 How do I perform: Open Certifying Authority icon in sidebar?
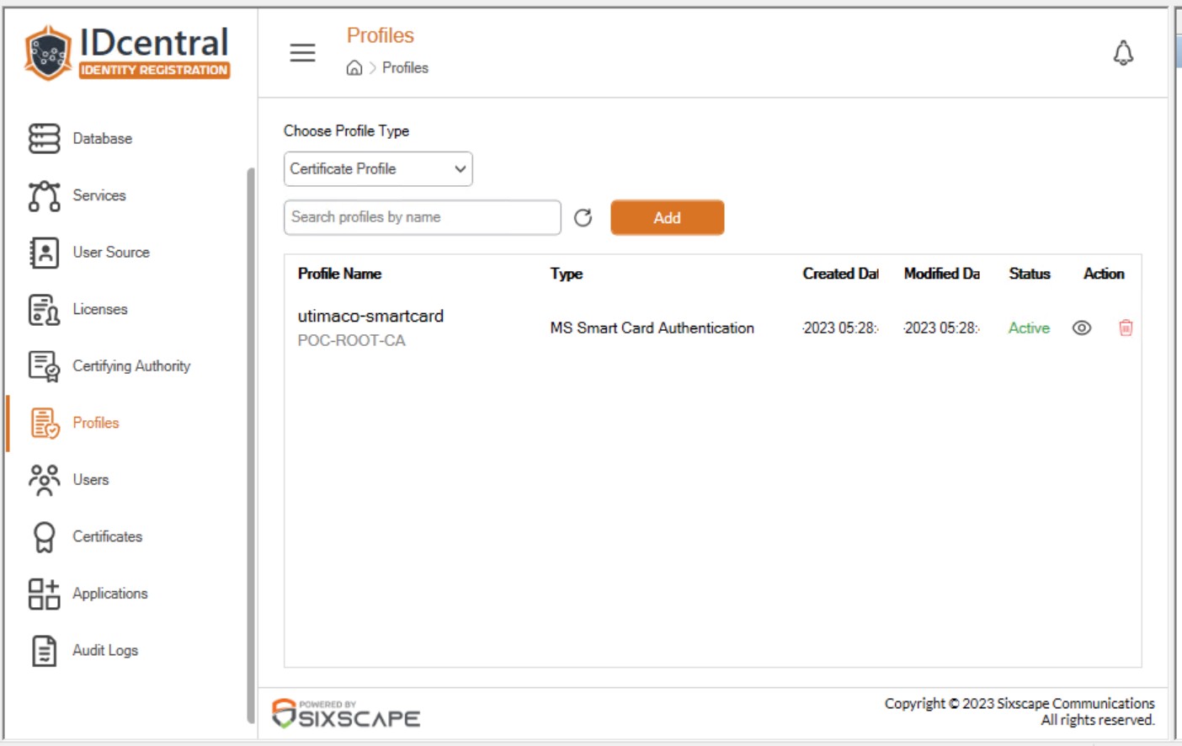pos(44,366)
